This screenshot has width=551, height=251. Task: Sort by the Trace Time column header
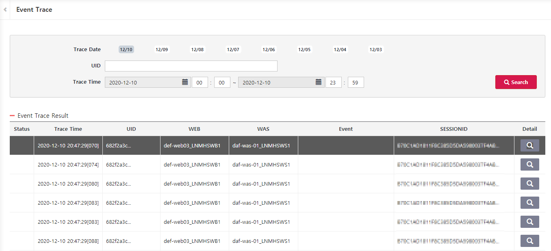click(x=68, y=129)
